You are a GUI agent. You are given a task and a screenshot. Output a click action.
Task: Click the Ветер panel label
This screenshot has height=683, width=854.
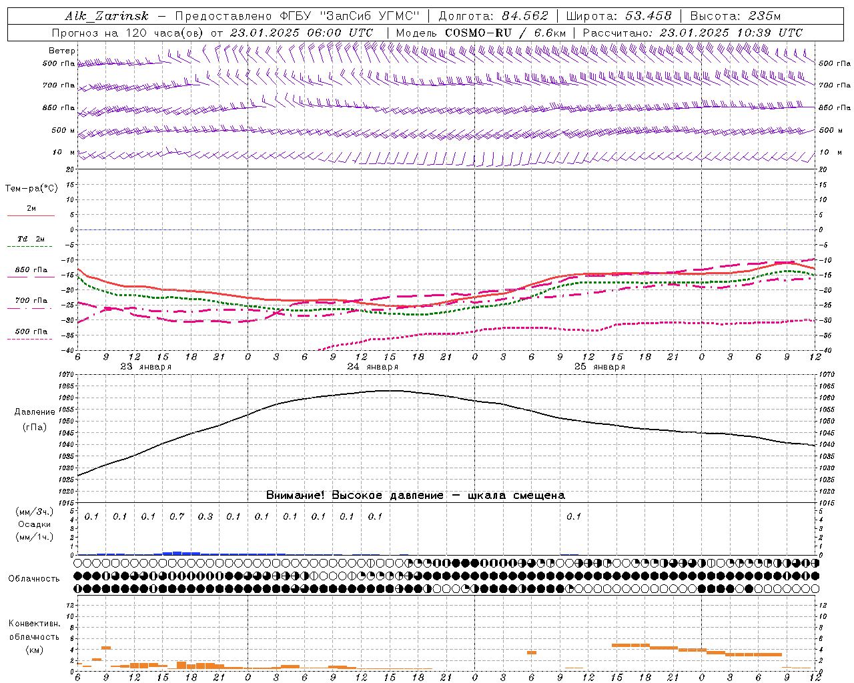tap(62, 51)
